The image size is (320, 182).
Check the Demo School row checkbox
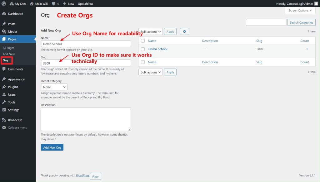tap(143, 49)
